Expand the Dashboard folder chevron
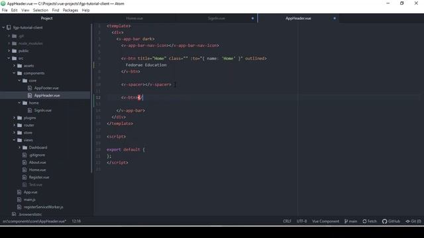This screenshot has height=238, width=424. 19,147
